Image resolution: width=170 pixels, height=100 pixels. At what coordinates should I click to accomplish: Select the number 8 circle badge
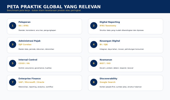tap(94, 82)
